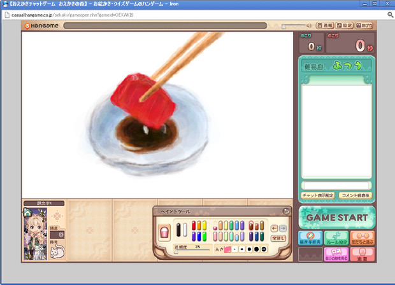The height and width of the screenshot is (285, 395).
Task: Select the small dot brush size
Action: (242, 249)
